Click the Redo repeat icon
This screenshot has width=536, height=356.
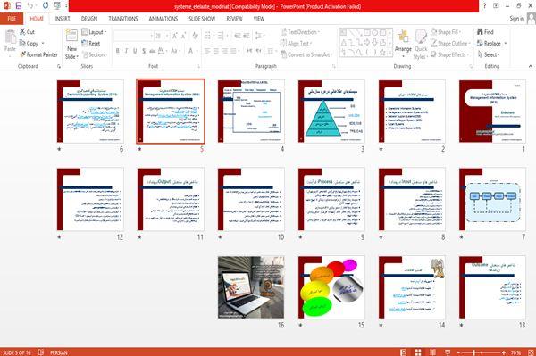coord(46,5)
